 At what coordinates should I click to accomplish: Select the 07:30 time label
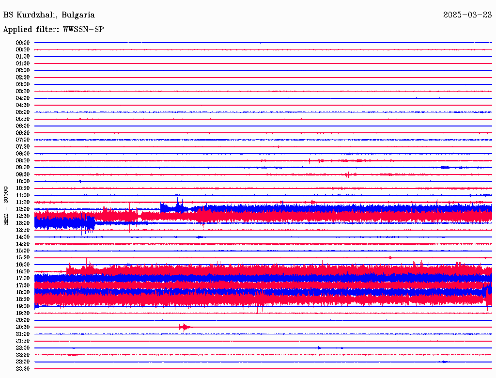click(23, 147)
